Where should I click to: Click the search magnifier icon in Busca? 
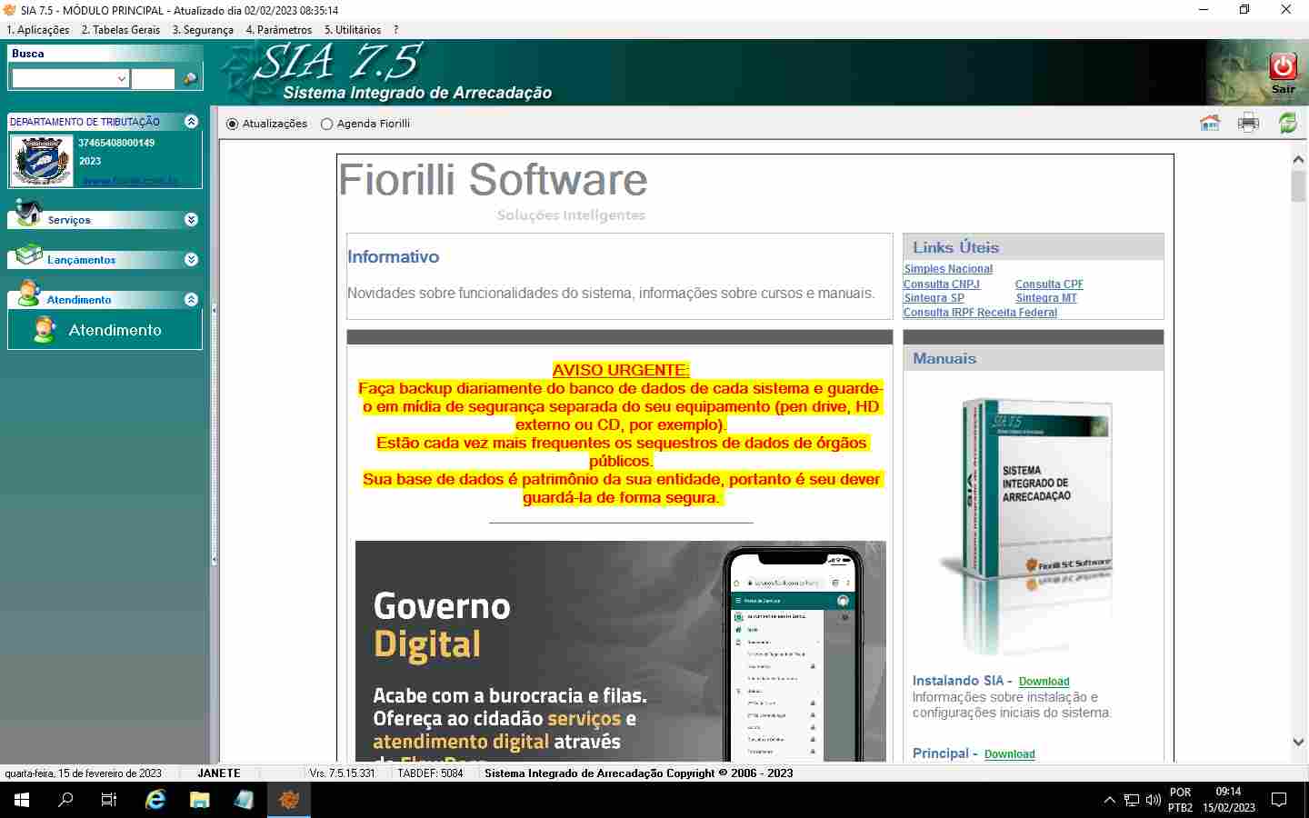(x=190, y=79)
